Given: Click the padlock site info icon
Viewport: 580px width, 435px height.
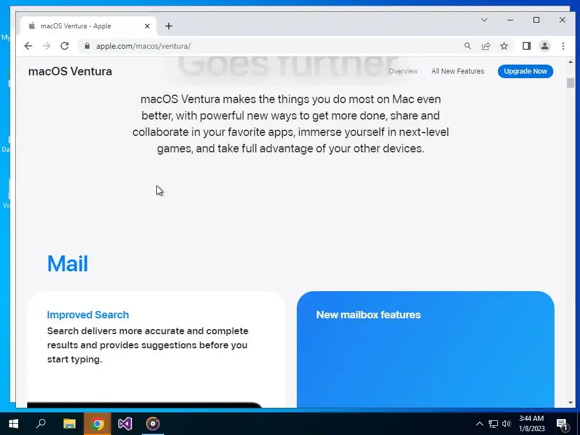Looking at the screenshot, I should pyautogui.click(x=87, y=46).
